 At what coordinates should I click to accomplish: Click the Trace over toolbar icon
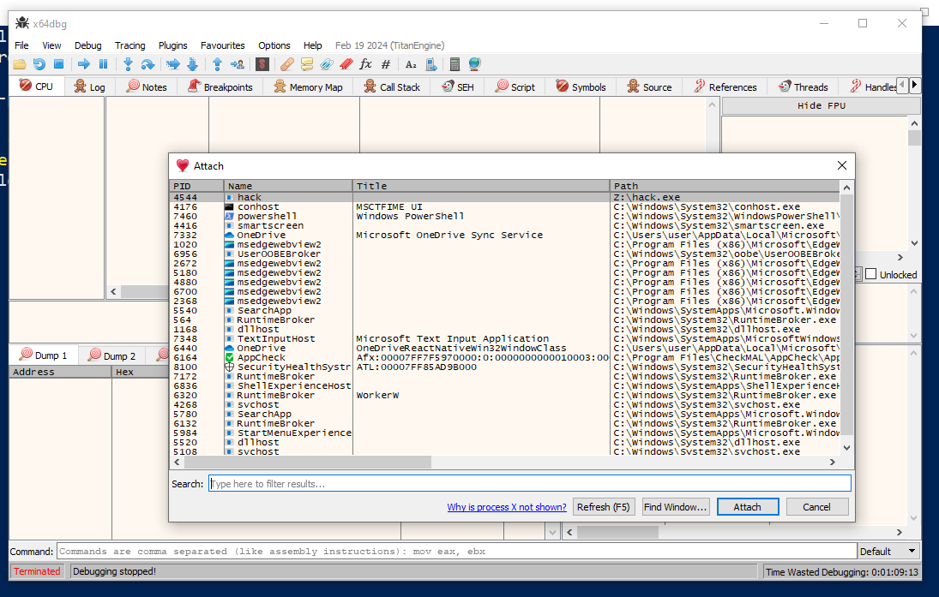(x=192, y=64)
